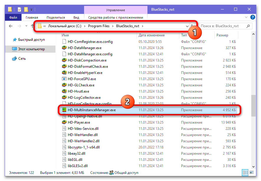The height and width of the screenshot is (181, 261).
Task: Click the HD-Vdes-Service.dll file icon
Action: 64,128
